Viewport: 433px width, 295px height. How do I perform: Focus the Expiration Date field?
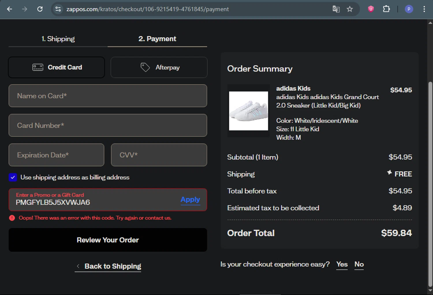click(x=56, y=155)
